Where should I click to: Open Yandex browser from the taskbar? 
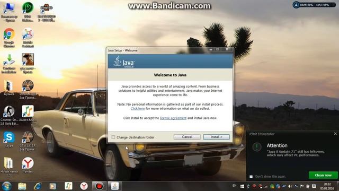(x=84, y=186)
